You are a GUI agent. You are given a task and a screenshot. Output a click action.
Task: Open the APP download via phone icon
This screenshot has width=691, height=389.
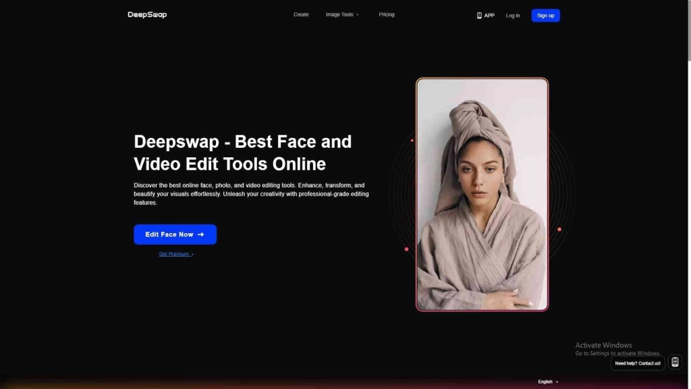pyautogui.click(x=478, y=15)
